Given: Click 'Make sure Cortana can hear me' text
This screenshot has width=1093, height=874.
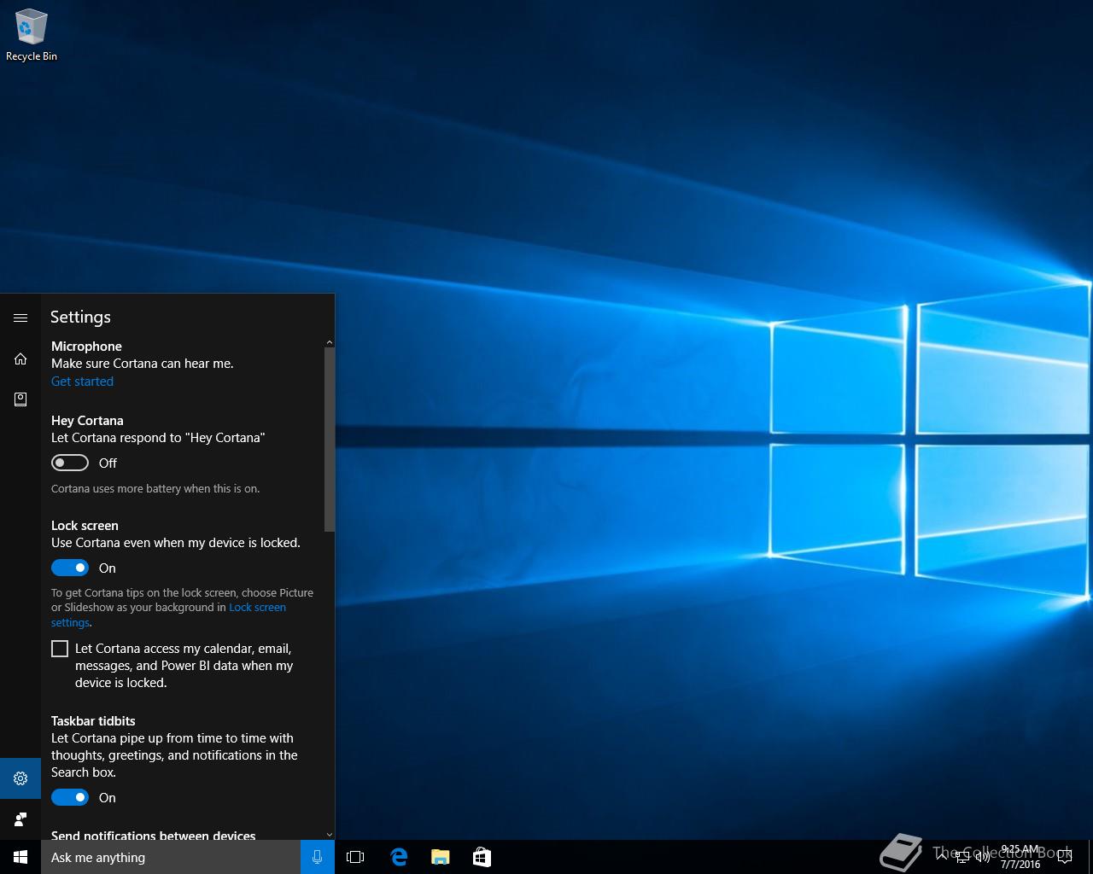Looking at the screenshot, I should click(143, 363).
